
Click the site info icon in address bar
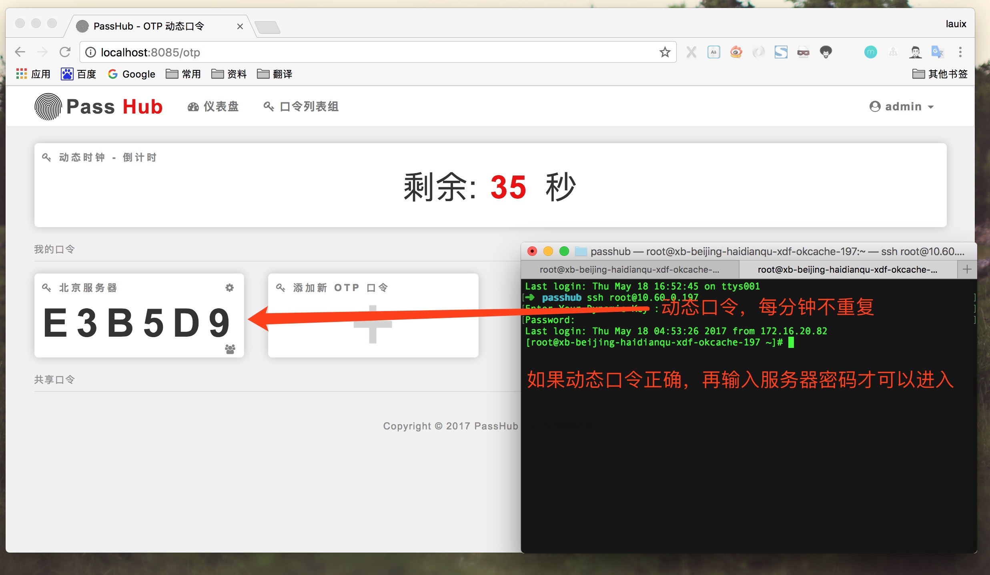(91, 52)
